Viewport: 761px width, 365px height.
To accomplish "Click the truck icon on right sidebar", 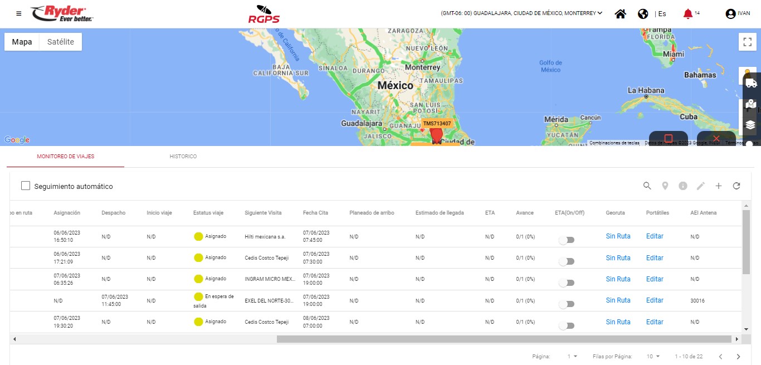I will (750, 83).
